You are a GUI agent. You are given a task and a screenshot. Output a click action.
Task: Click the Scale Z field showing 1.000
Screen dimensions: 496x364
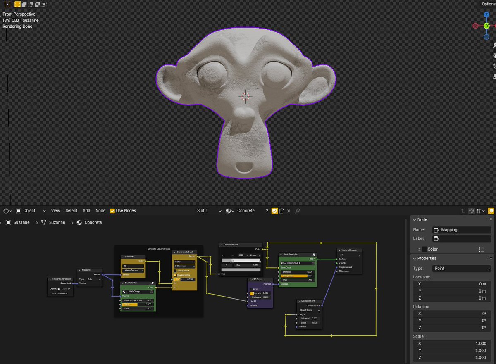[x=452, y=357]
